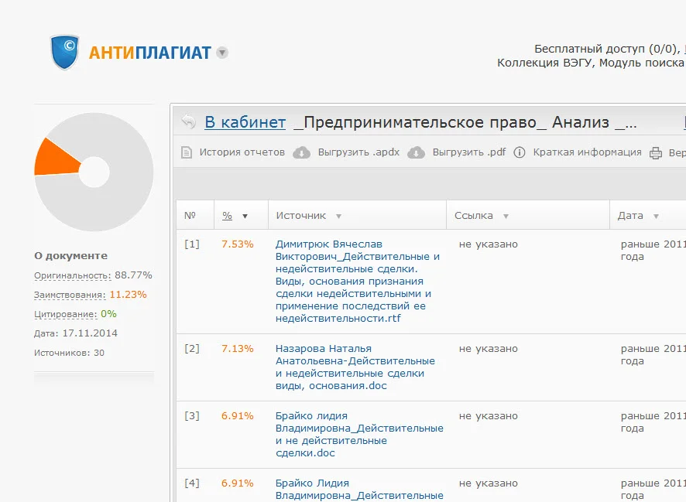Viewport: 686px width, 502px height.
Task: Click row number [3]
Action: point(191,415)
